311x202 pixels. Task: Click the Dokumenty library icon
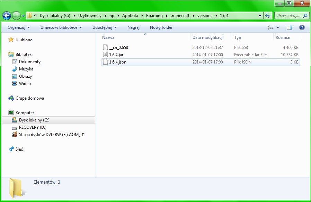15,62
